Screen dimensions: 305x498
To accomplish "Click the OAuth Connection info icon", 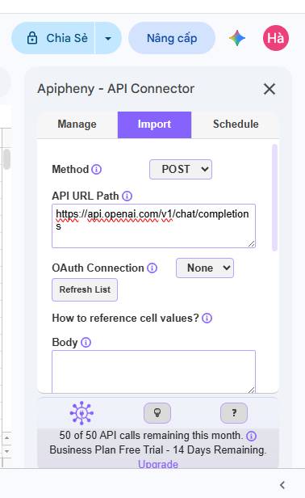I will (x=152, y=268).
